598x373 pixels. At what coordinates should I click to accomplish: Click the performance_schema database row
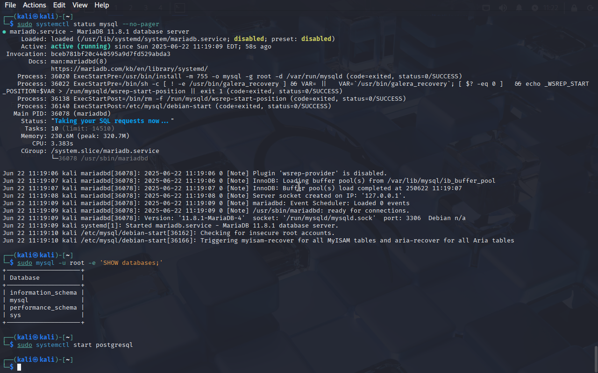click(43, 308)
